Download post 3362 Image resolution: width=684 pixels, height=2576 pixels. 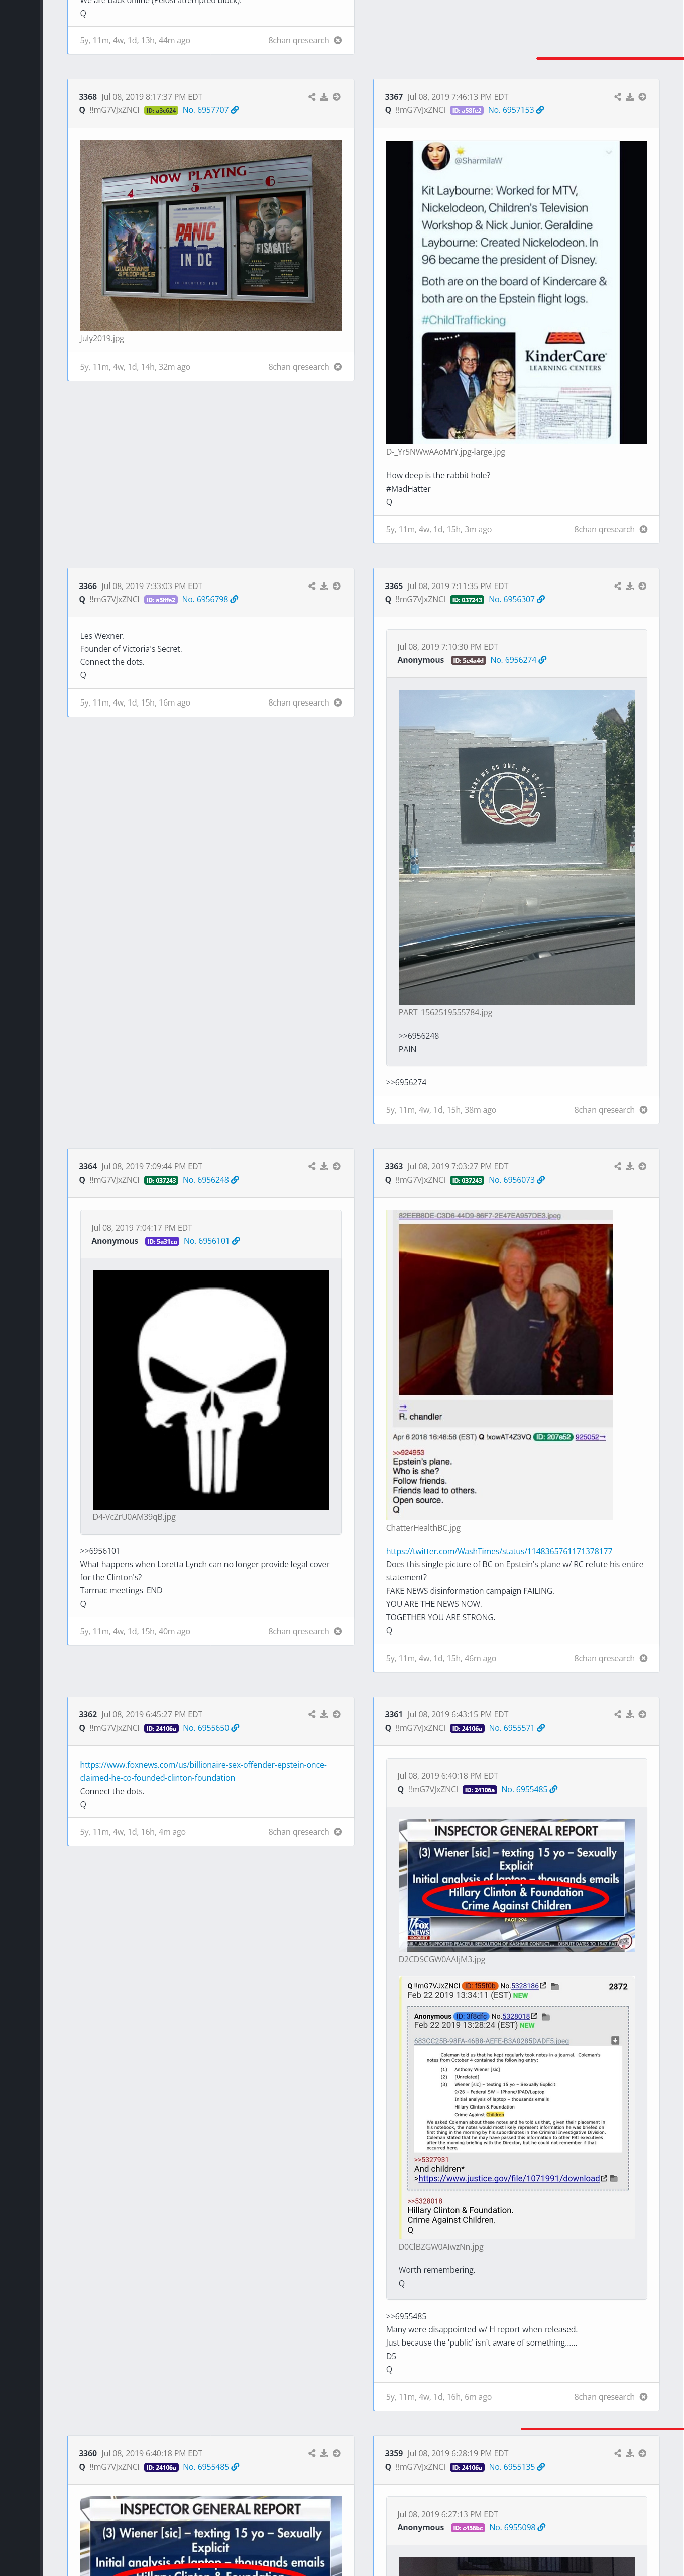point(324,1714)
